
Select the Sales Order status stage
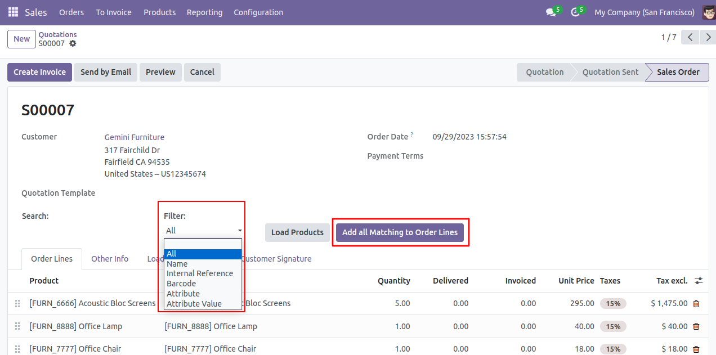click(x=678, y=72)
